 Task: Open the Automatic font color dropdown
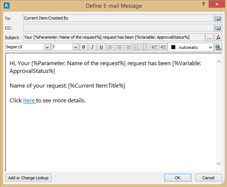pyautogui.click(x=191, y=47)
